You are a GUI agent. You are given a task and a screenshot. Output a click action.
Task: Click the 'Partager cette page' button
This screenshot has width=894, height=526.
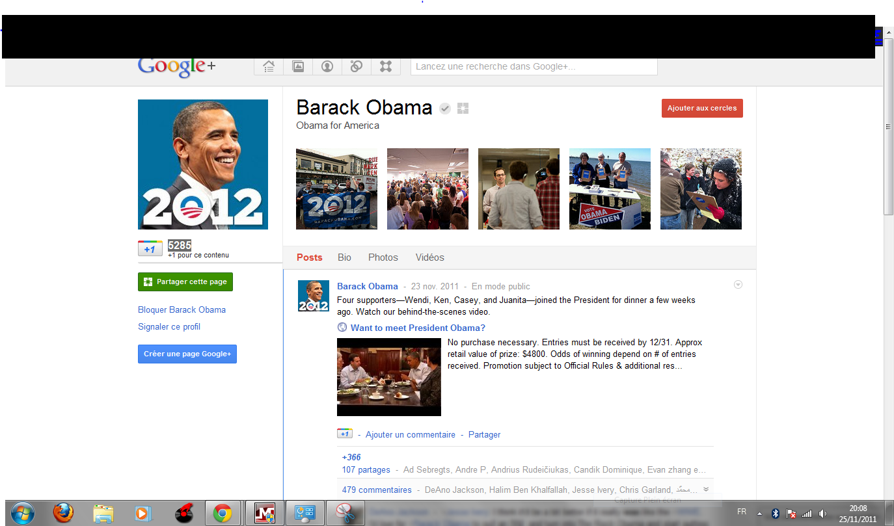point(185,282)
